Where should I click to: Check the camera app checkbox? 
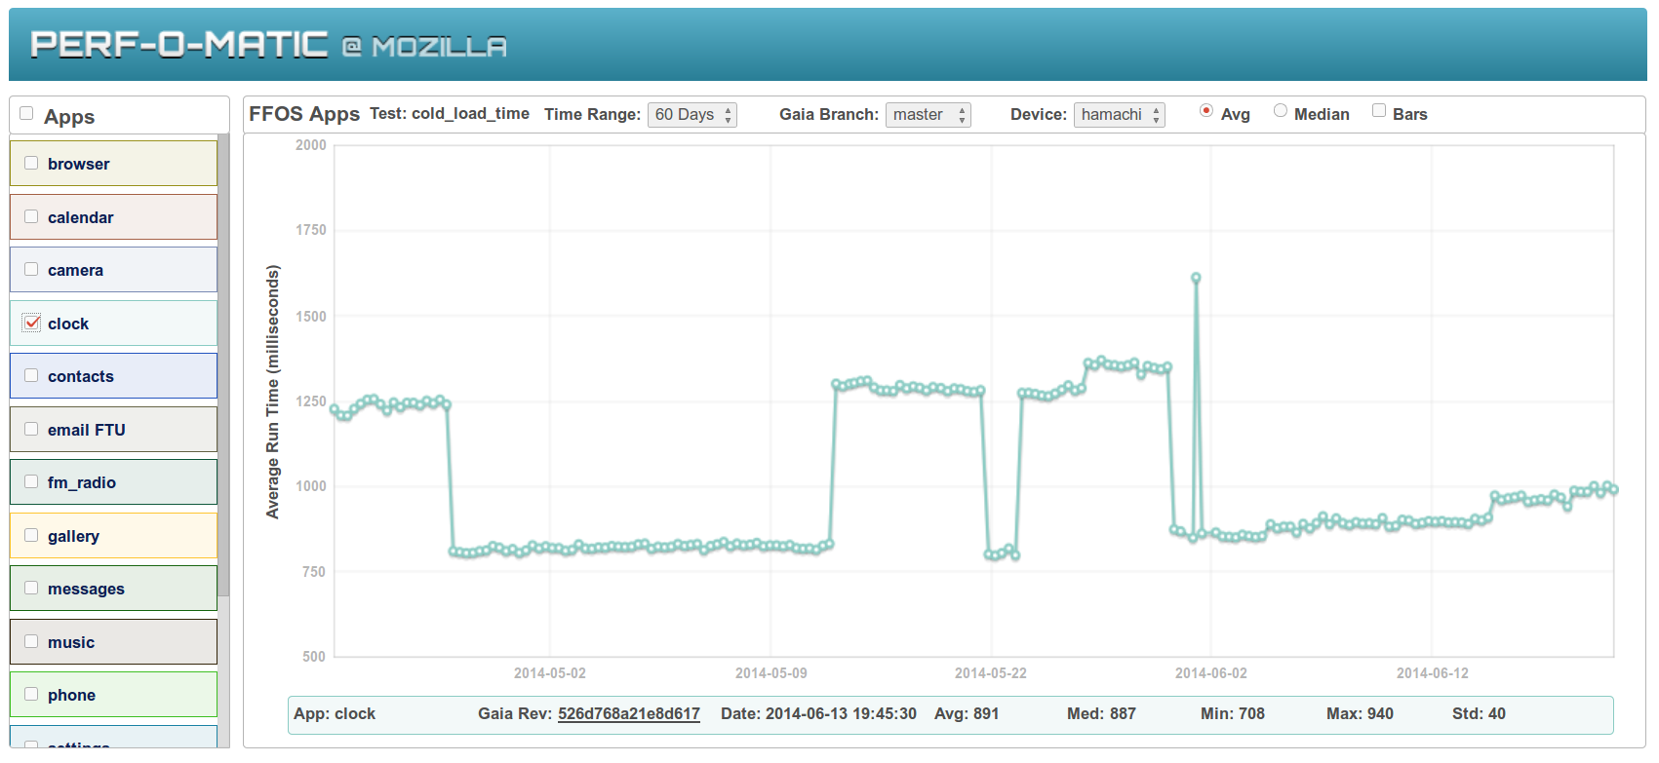(31, 269)
